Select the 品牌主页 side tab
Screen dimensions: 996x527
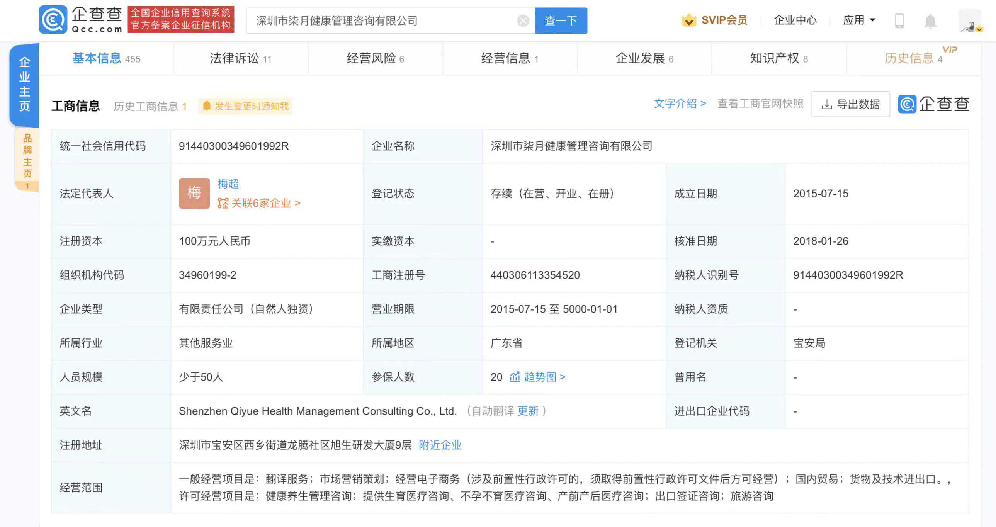point(27,158)
